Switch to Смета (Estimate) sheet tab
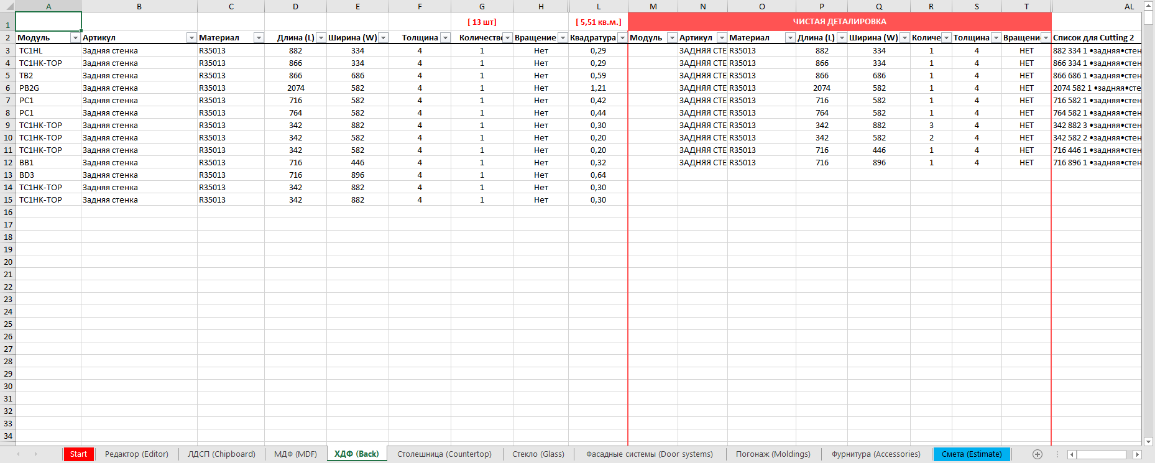 tap(971, 454)
